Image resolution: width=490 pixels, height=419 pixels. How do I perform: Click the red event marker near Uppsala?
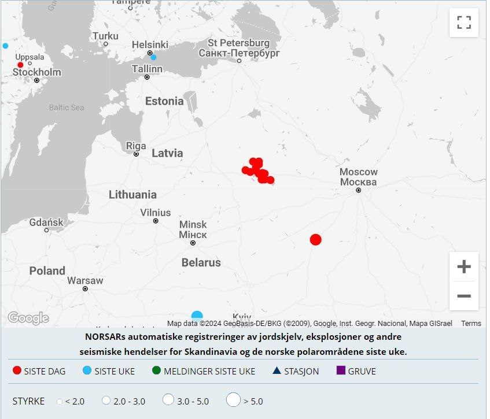pos(20,65)
